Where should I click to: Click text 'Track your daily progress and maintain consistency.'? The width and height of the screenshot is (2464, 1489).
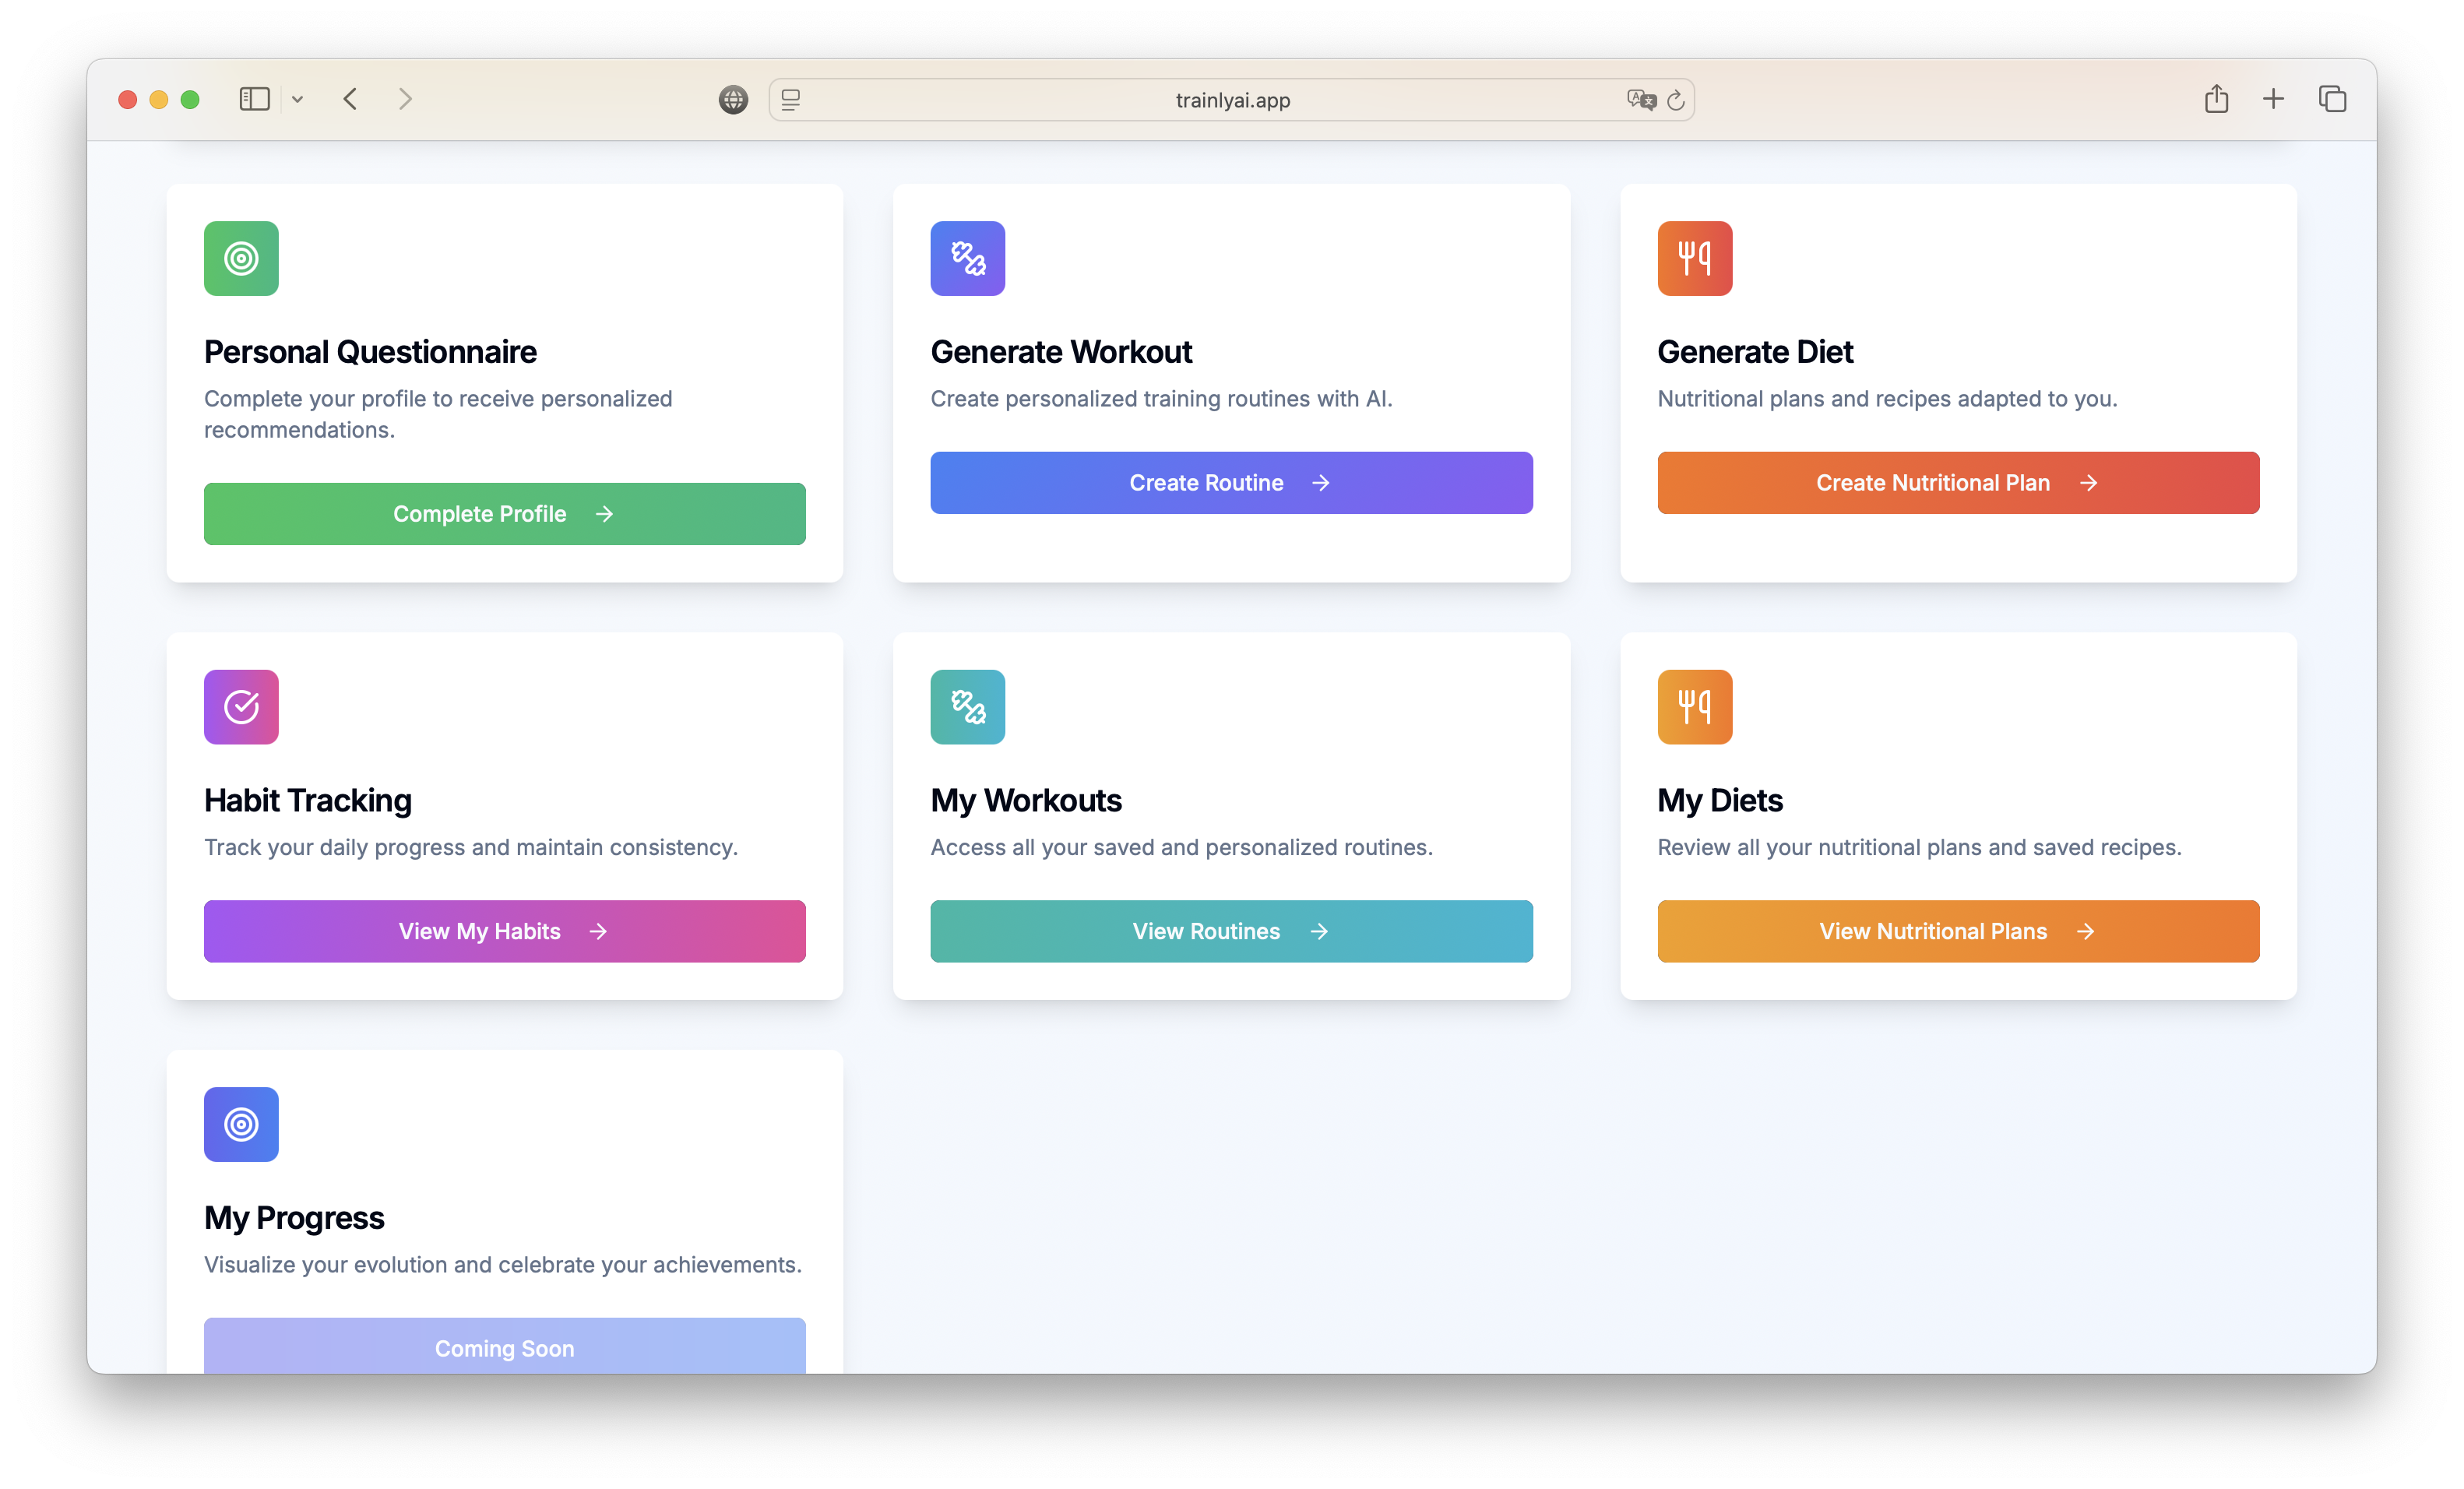tap(471, 847)
